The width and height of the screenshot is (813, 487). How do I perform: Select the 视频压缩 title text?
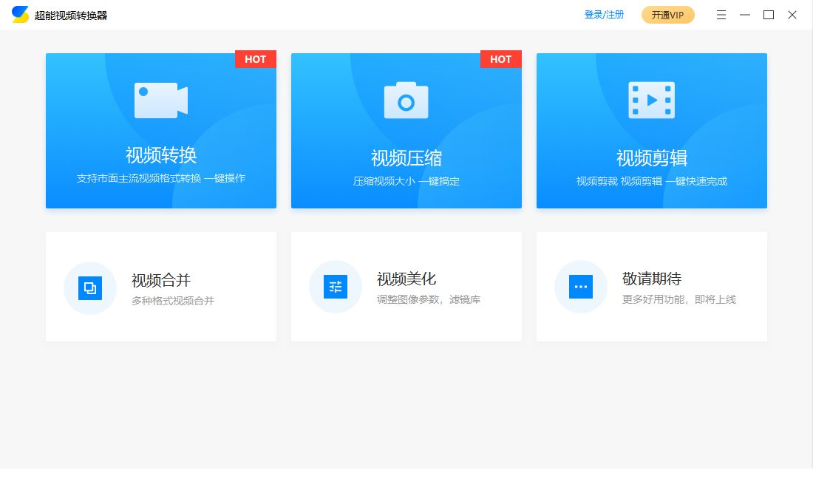[x=406, y=158]
